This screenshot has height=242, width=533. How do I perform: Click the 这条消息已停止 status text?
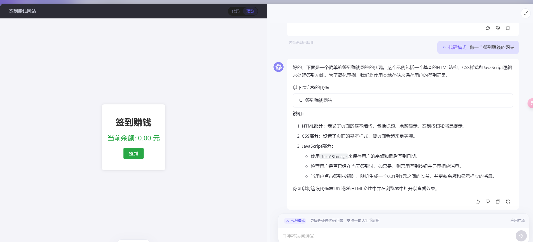pyautogui.click(x=301, y=42)
